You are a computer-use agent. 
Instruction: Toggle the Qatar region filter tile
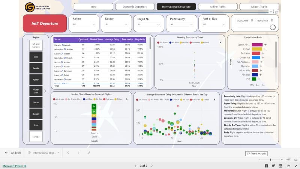coord(36,80)
